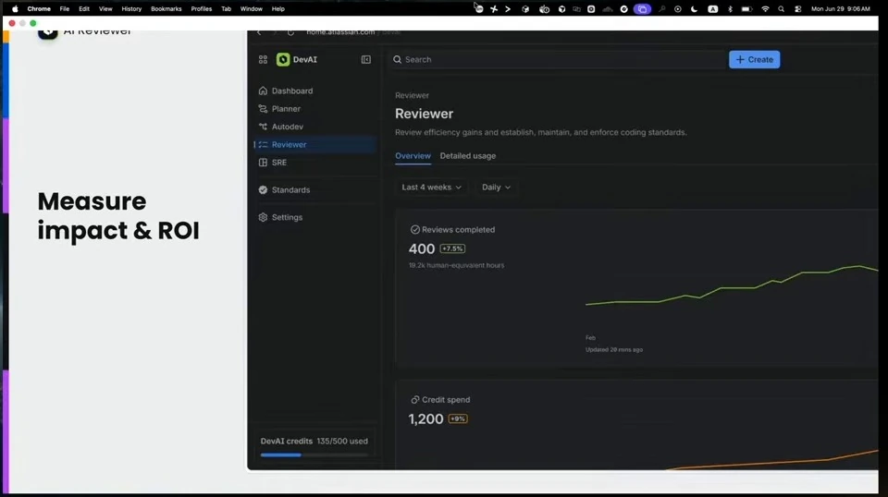
Task: Click the Settings gear icon
Action: click(x=263, y=217)
